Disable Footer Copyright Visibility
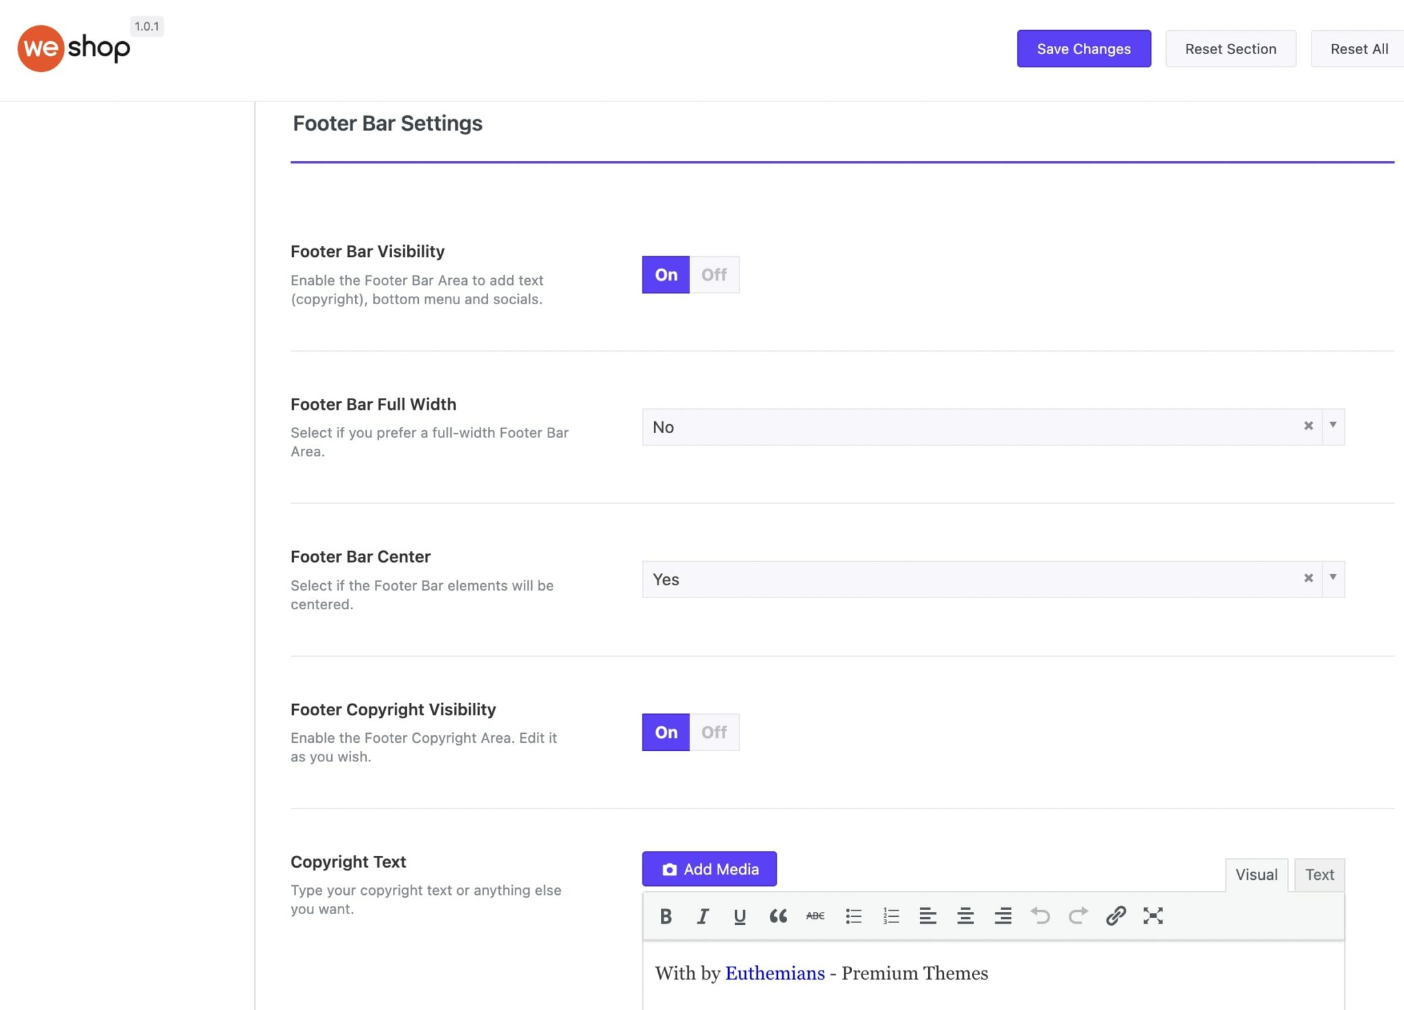The height and width of the screenshot is (1010, 1404). (714, 732)
